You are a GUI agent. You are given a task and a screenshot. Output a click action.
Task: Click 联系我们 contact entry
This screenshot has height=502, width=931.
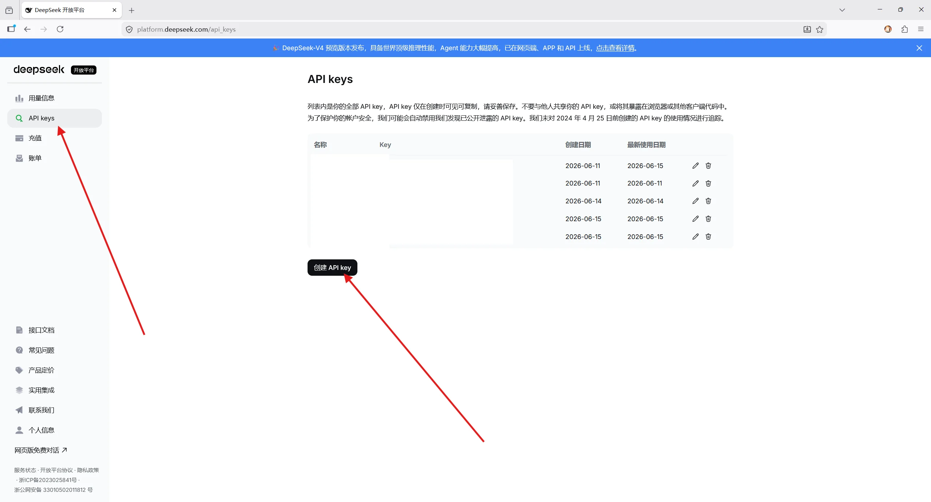[x=55, y=410]
